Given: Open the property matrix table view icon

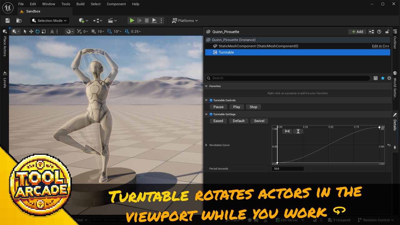Looking at the screenshot, I should [376, 78].
